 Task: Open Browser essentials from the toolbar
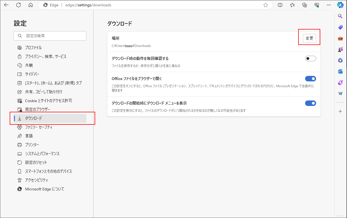click(316, 5)
